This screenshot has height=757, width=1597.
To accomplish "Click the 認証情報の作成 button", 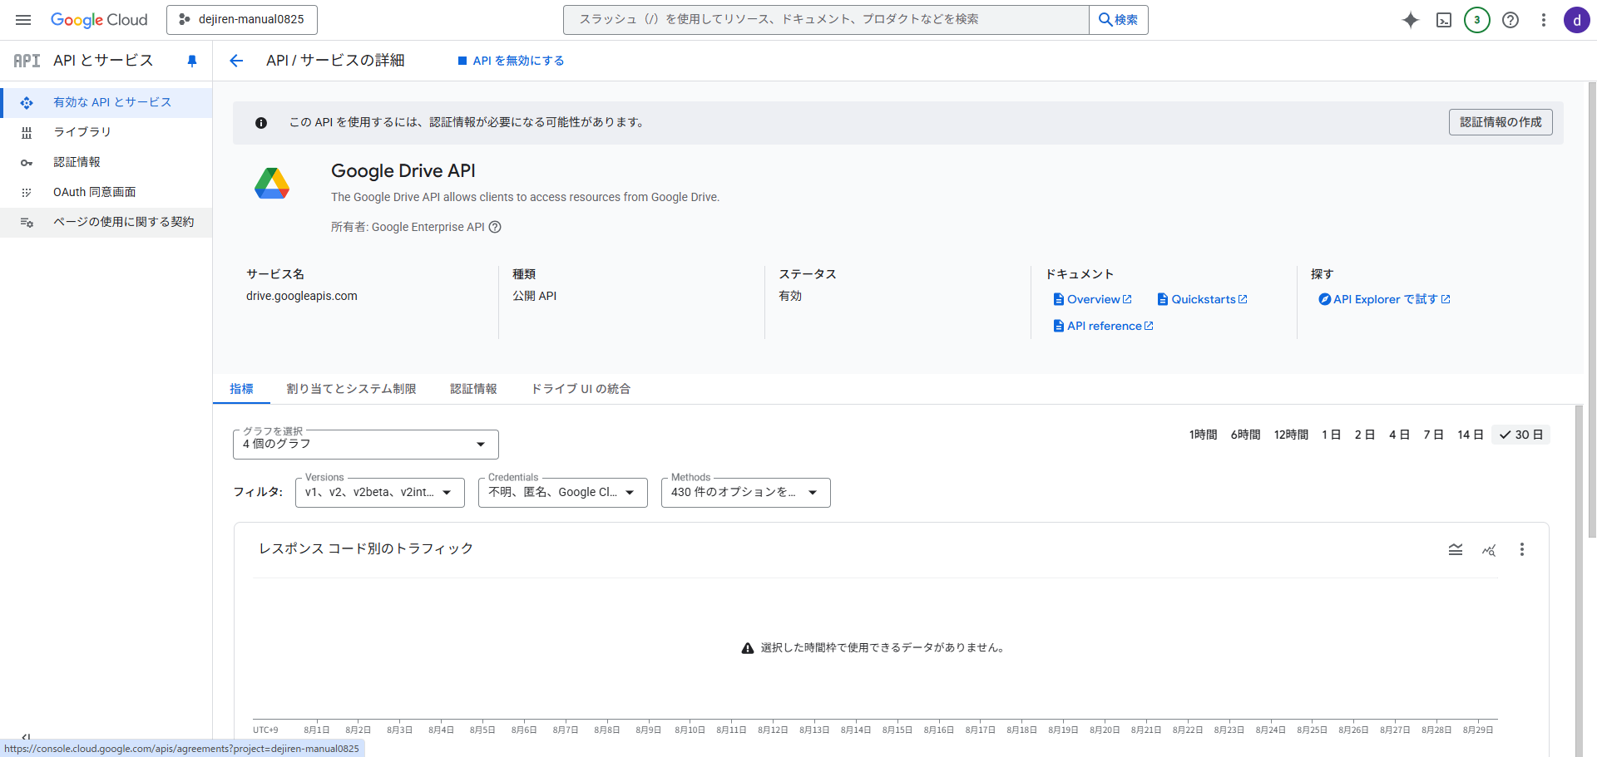I will (1500, 122).
